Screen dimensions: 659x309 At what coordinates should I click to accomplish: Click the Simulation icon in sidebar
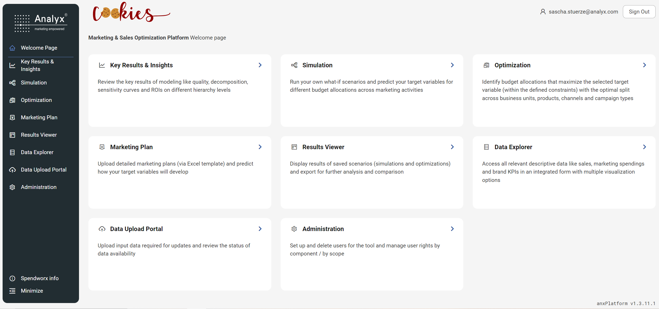pos(12,83)
